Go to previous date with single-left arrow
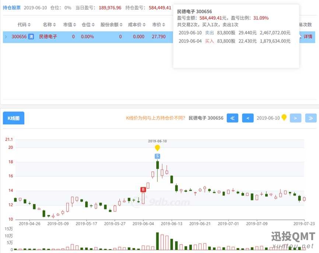 pyautogui.click(x=248, y=118)
